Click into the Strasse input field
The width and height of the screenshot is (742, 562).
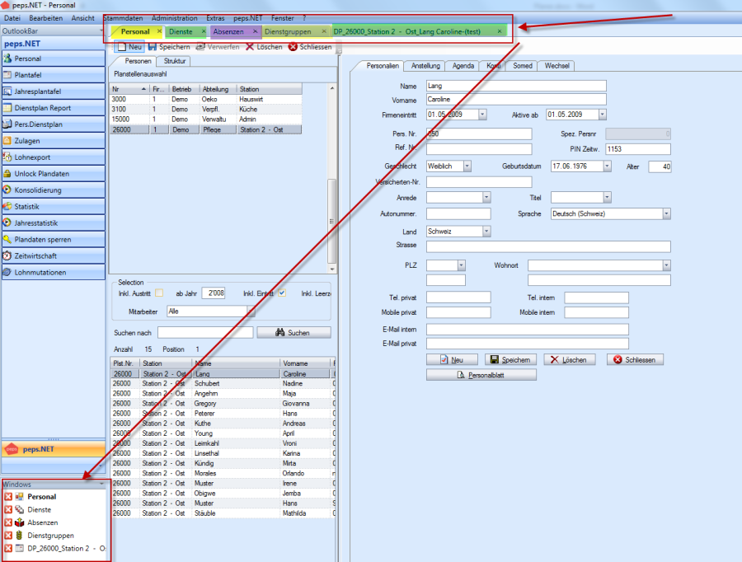548,246
